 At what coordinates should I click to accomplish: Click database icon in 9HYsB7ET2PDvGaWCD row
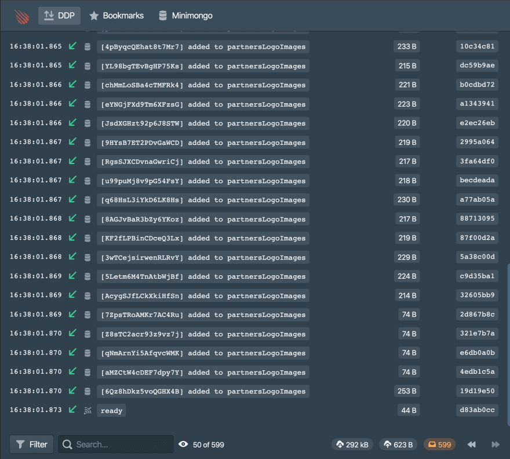pos(88,143)
